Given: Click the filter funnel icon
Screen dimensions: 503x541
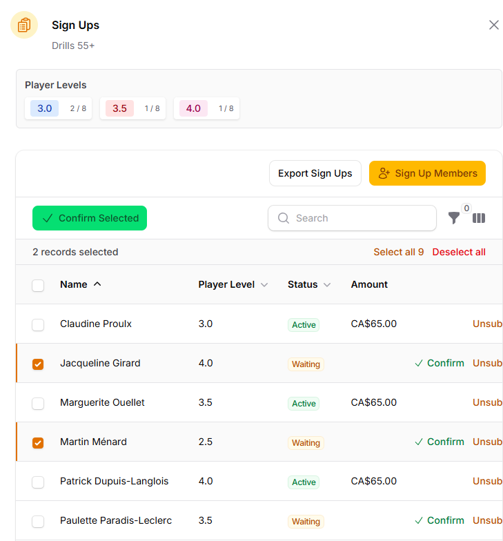Looking at the screenshot, I should coord(453,218).
